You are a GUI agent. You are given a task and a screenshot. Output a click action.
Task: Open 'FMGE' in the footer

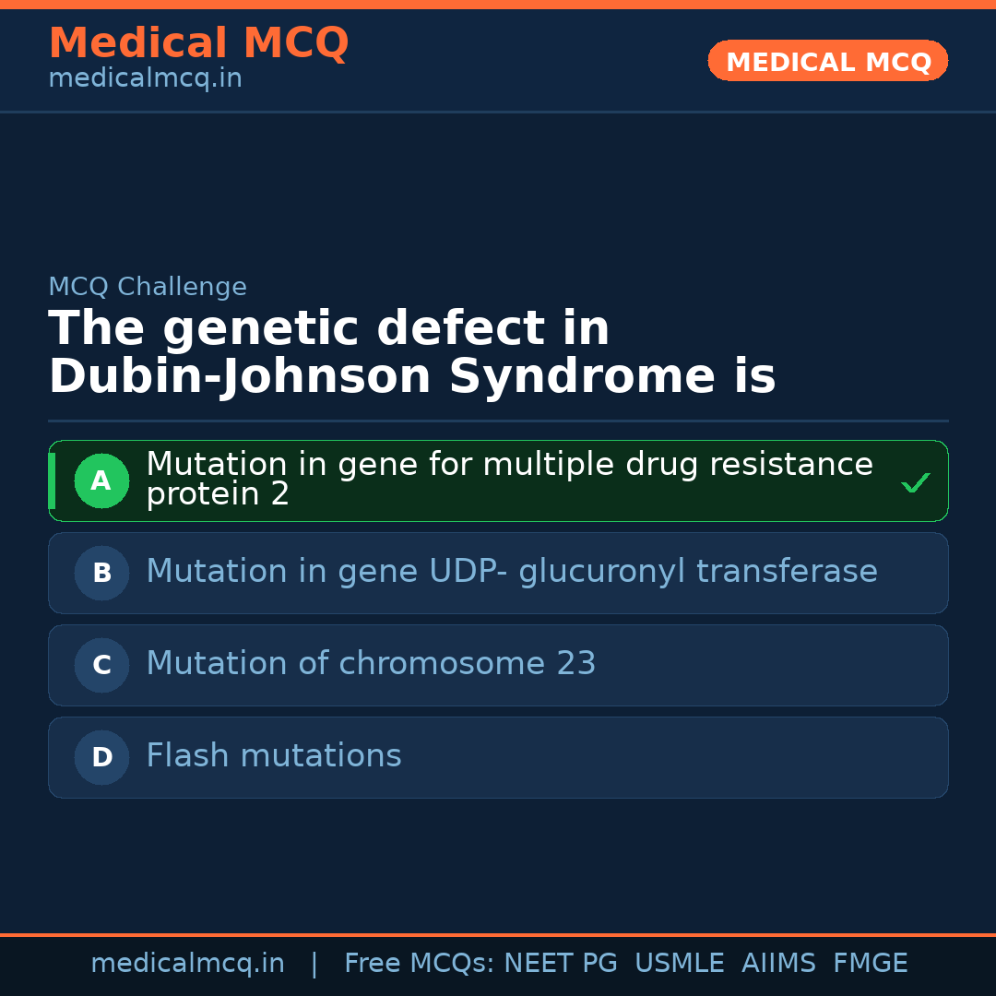pyautogui.click(x=871, y=964)
